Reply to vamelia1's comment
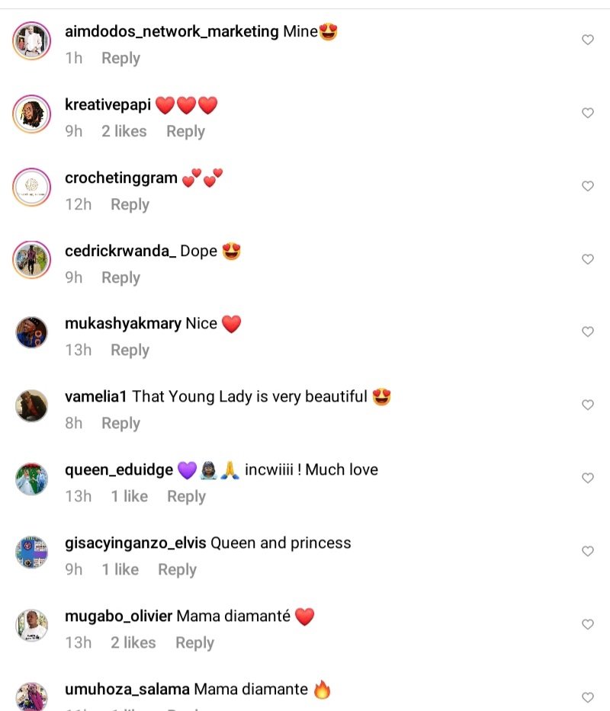This screenshot has height=711, width=610. [x=120, y=424]
